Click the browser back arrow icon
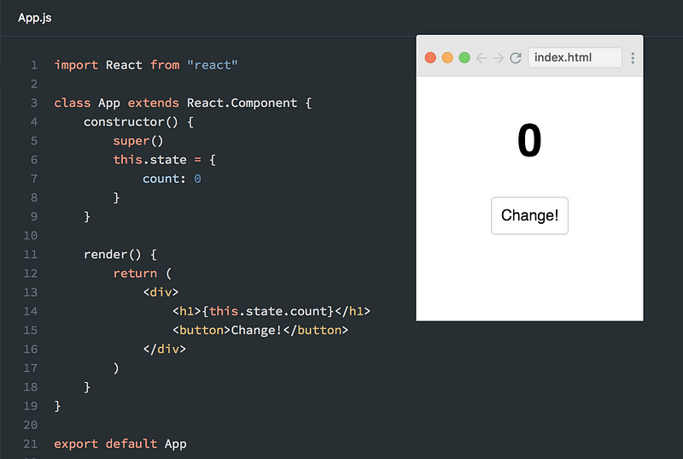 (482, 57)
